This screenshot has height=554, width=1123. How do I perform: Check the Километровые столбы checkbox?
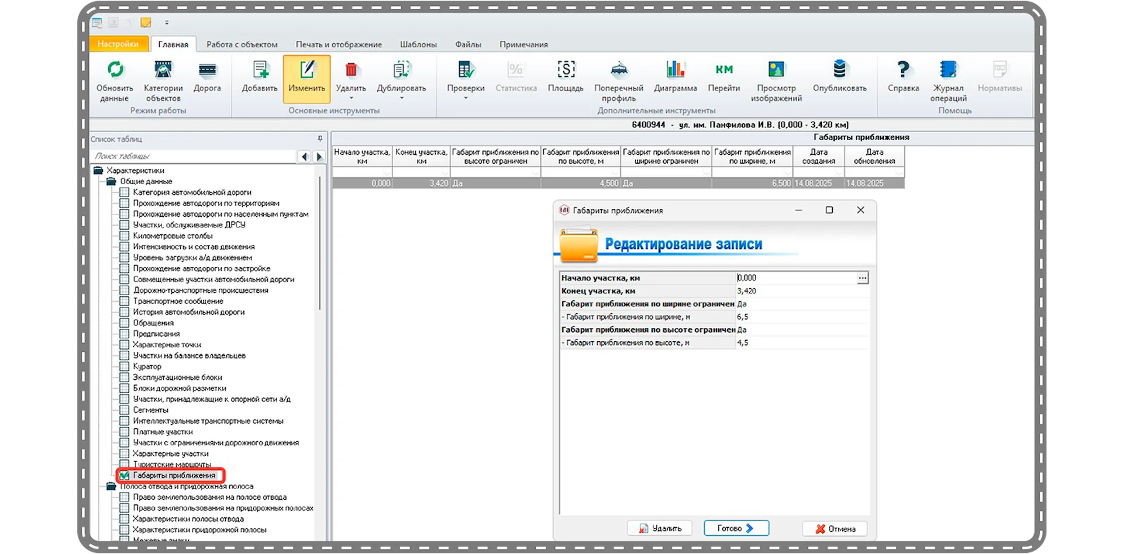[124, 236]
